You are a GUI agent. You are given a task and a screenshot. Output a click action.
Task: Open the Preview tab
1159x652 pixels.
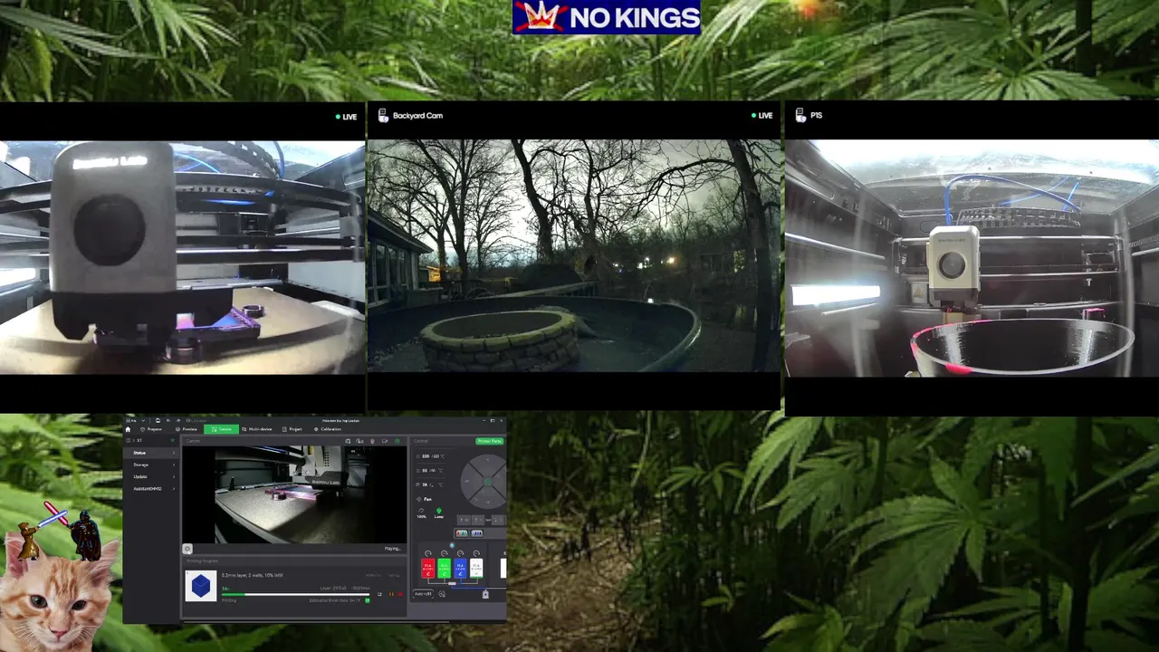187,429
